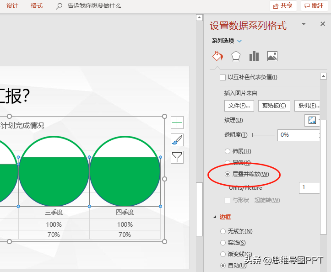Open the Picture tab icon

[x=272, y=56]
